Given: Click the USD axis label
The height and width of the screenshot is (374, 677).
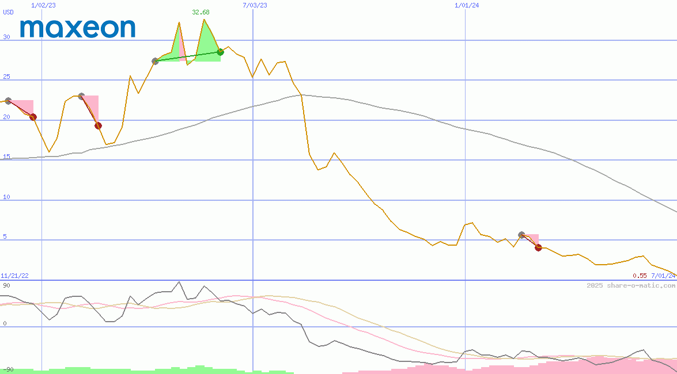Looking at the screenshot, I should 8,13.
